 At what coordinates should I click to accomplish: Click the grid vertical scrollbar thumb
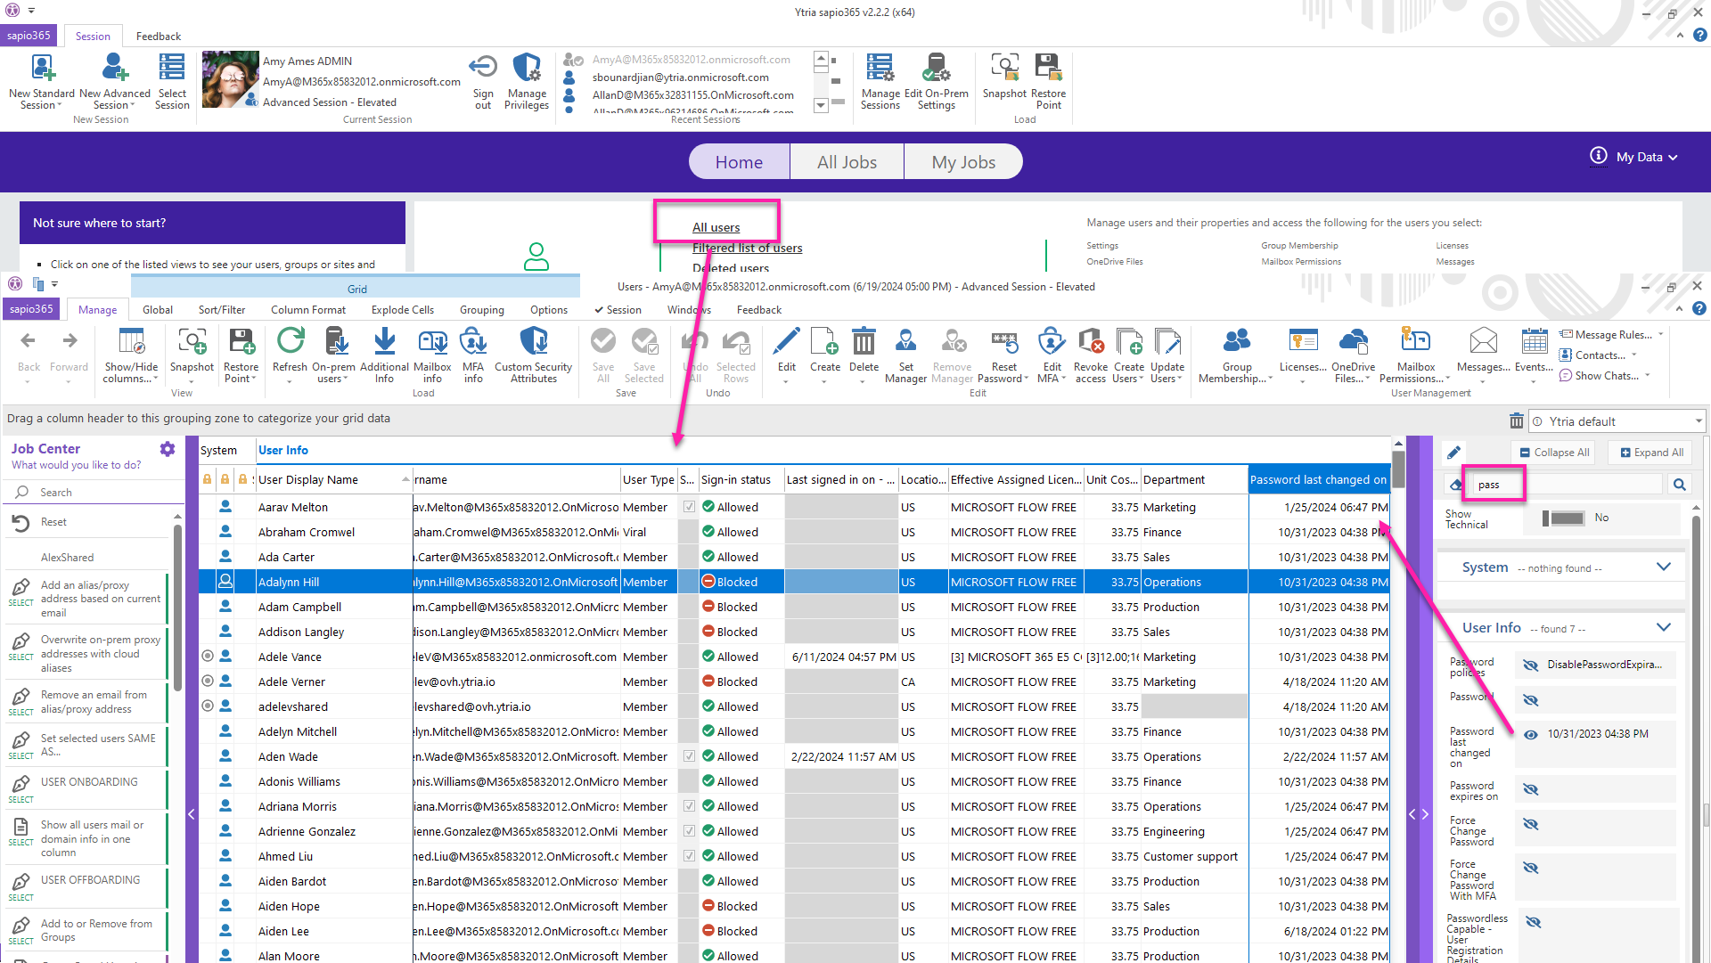pyautogui.click(x=1398, y=469)
